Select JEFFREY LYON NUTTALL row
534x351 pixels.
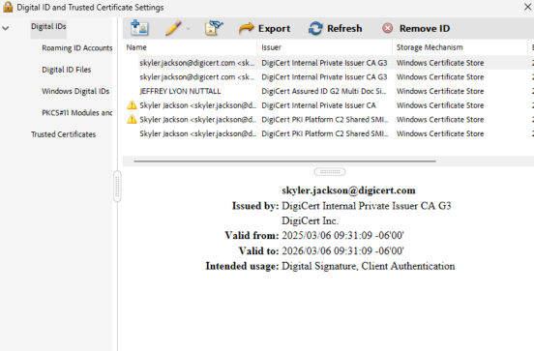coord(328,91)
